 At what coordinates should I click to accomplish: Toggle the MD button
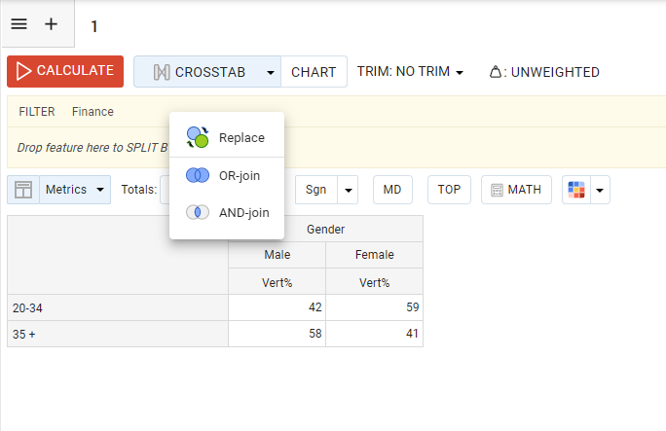[x=392, y=190]
